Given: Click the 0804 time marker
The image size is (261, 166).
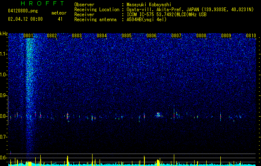Looking at the screenshot, I should [x=102, y=36].
